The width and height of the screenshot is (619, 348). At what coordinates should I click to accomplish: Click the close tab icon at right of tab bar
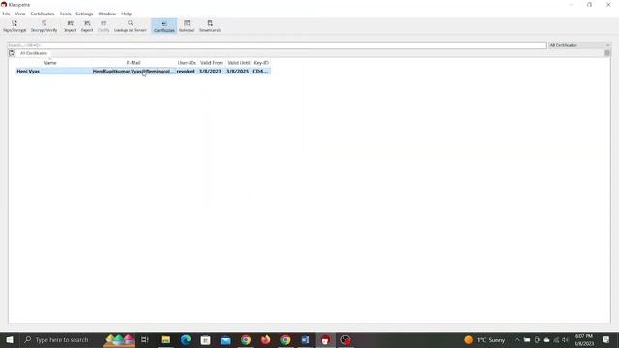(607, 53)
